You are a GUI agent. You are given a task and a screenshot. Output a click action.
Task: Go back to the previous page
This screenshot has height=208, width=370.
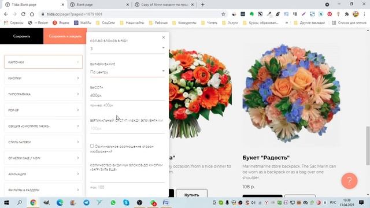click(6, 14)
